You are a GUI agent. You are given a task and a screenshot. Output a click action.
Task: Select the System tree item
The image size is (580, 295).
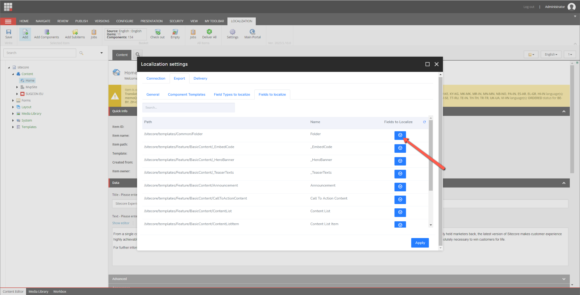[27, 120]
